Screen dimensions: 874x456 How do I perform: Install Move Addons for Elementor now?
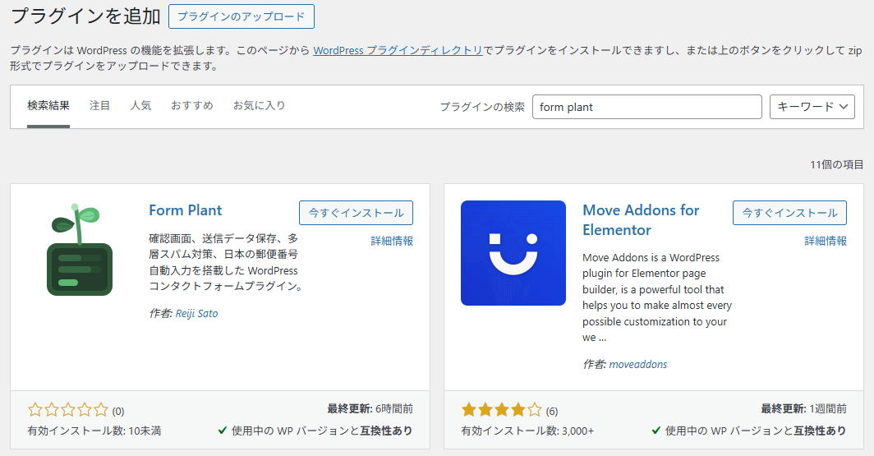pos(790,213)
